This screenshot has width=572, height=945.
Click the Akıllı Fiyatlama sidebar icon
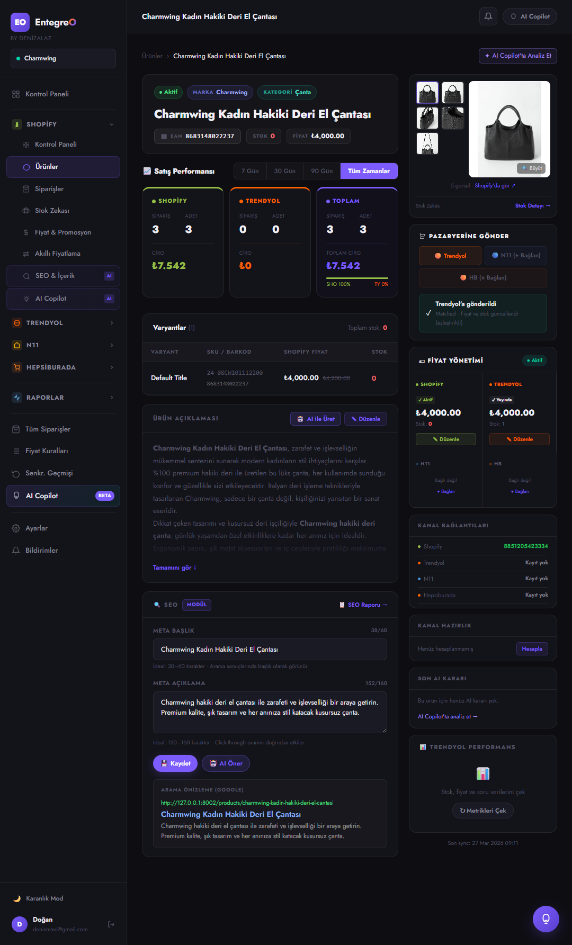point(26,254)
